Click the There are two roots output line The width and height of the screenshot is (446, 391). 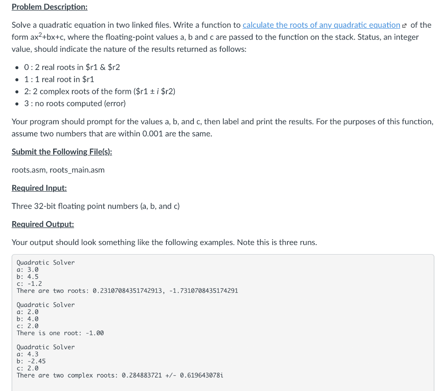[x=127, y=291]
